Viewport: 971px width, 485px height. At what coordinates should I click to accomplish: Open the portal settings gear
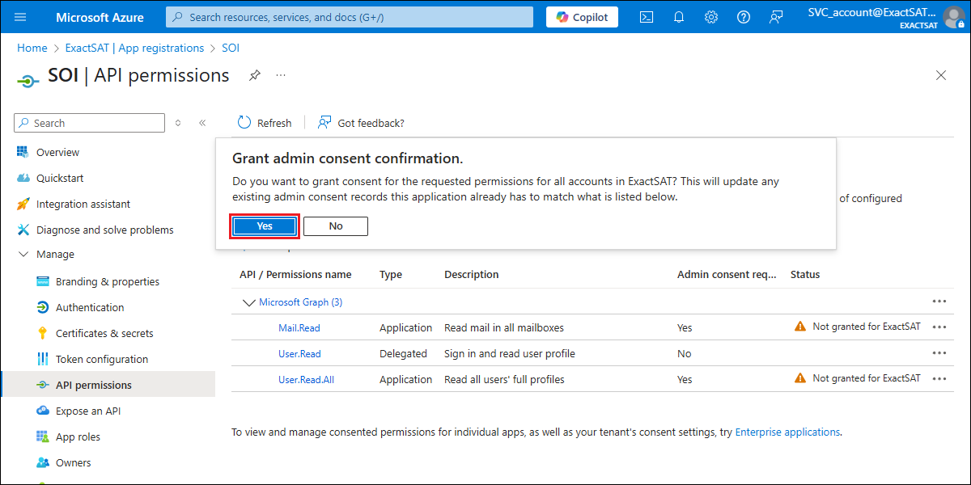(x=711, y=17)
